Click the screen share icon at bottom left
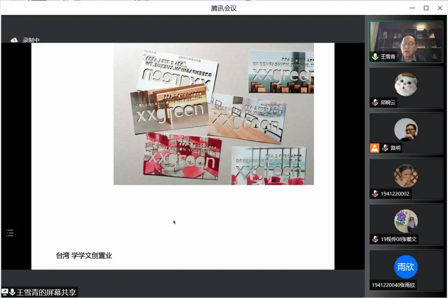The height and width of the screenshot is (298, 448). click(x=5, y=292)
